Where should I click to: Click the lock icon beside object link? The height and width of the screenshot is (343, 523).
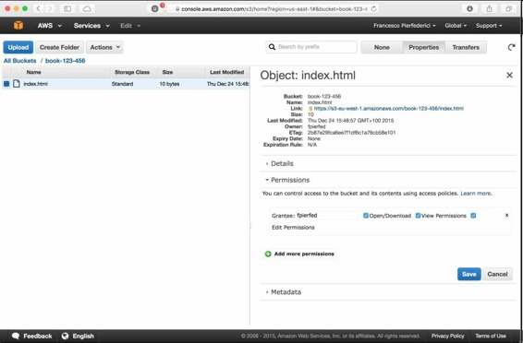(x=310, y=109)
